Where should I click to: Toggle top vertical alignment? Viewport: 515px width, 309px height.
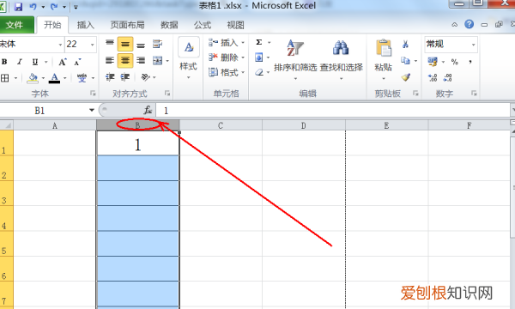tap(110, 43)
